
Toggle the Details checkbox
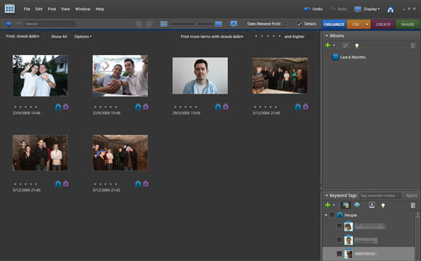point(299,24)
